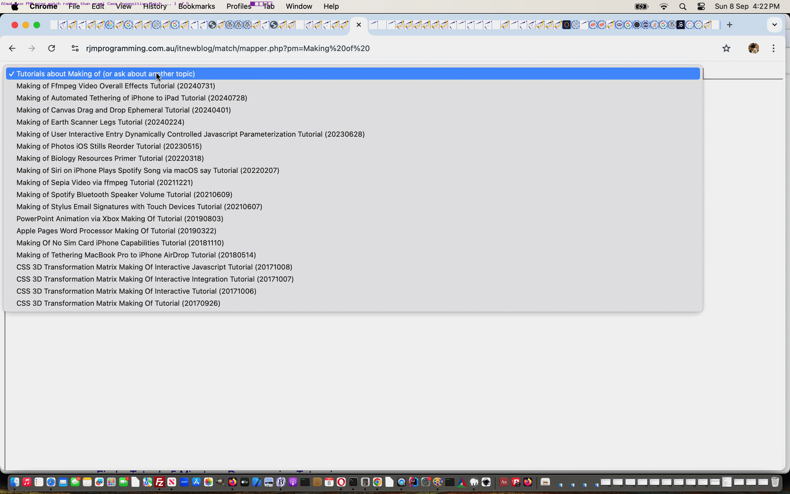Select Making of Earth Scanner Legs Tutorial item
This screenshot has width=790, height=494.
[100, 121]
